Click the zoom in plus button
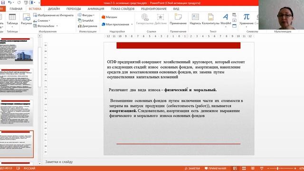 pos(295,168)
